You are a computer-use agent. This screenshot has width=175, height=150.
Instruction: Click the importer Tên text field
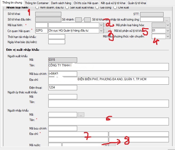tap(108, 122)
